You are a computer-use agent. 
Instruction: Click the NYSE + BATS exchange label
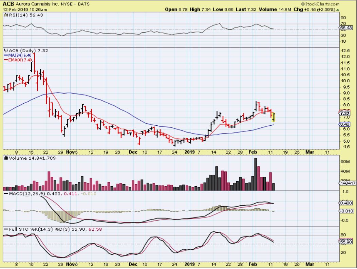[x=75, y=4]
